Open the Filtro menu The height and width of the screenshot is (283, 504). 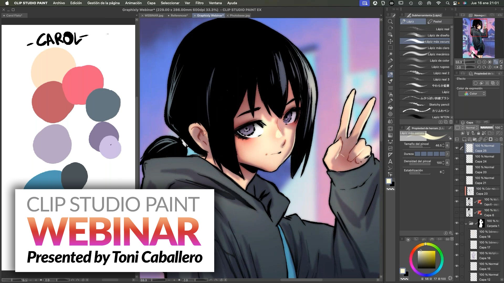click(x=199, y=3)
